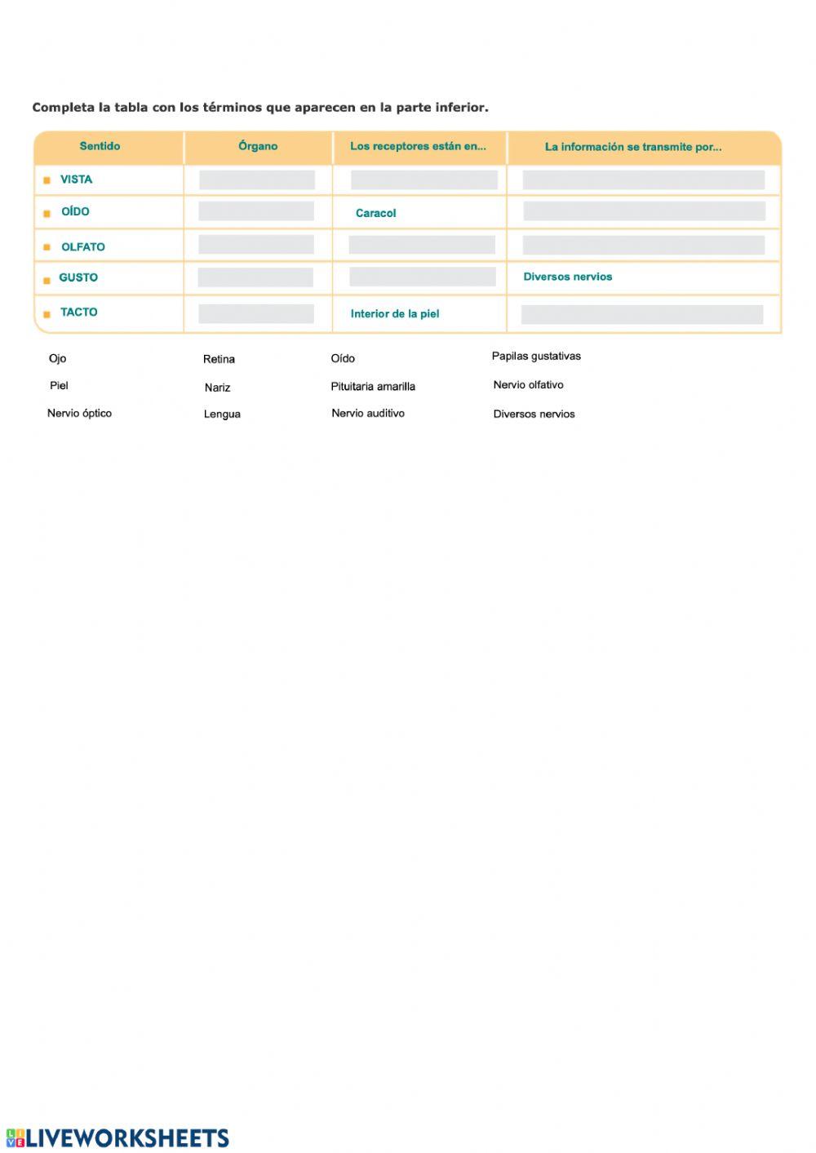Click the word 'Retina' in the term list
816x1153 pixels.
point(219,359)
